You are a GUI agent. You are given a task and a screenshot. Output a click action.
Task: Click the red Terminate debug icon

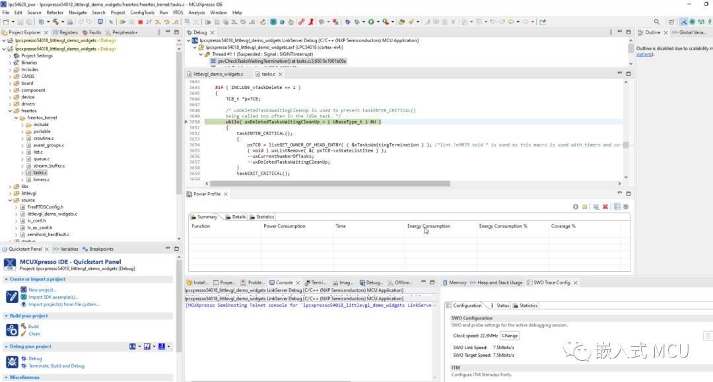[x=140, y=22]
